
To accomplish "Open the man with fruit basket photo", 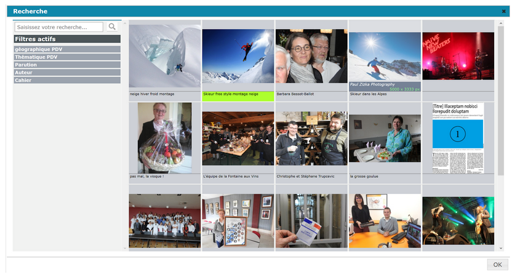I will (164, 138).
